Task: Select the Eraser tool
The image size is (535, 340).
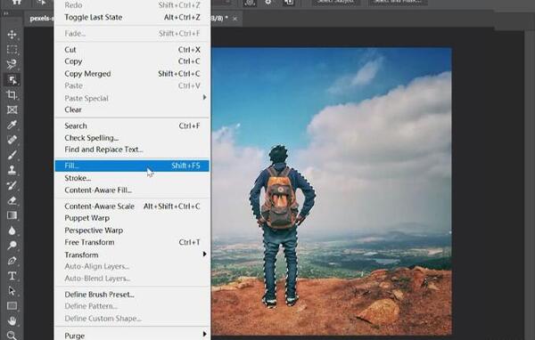Action: (12, 200)
